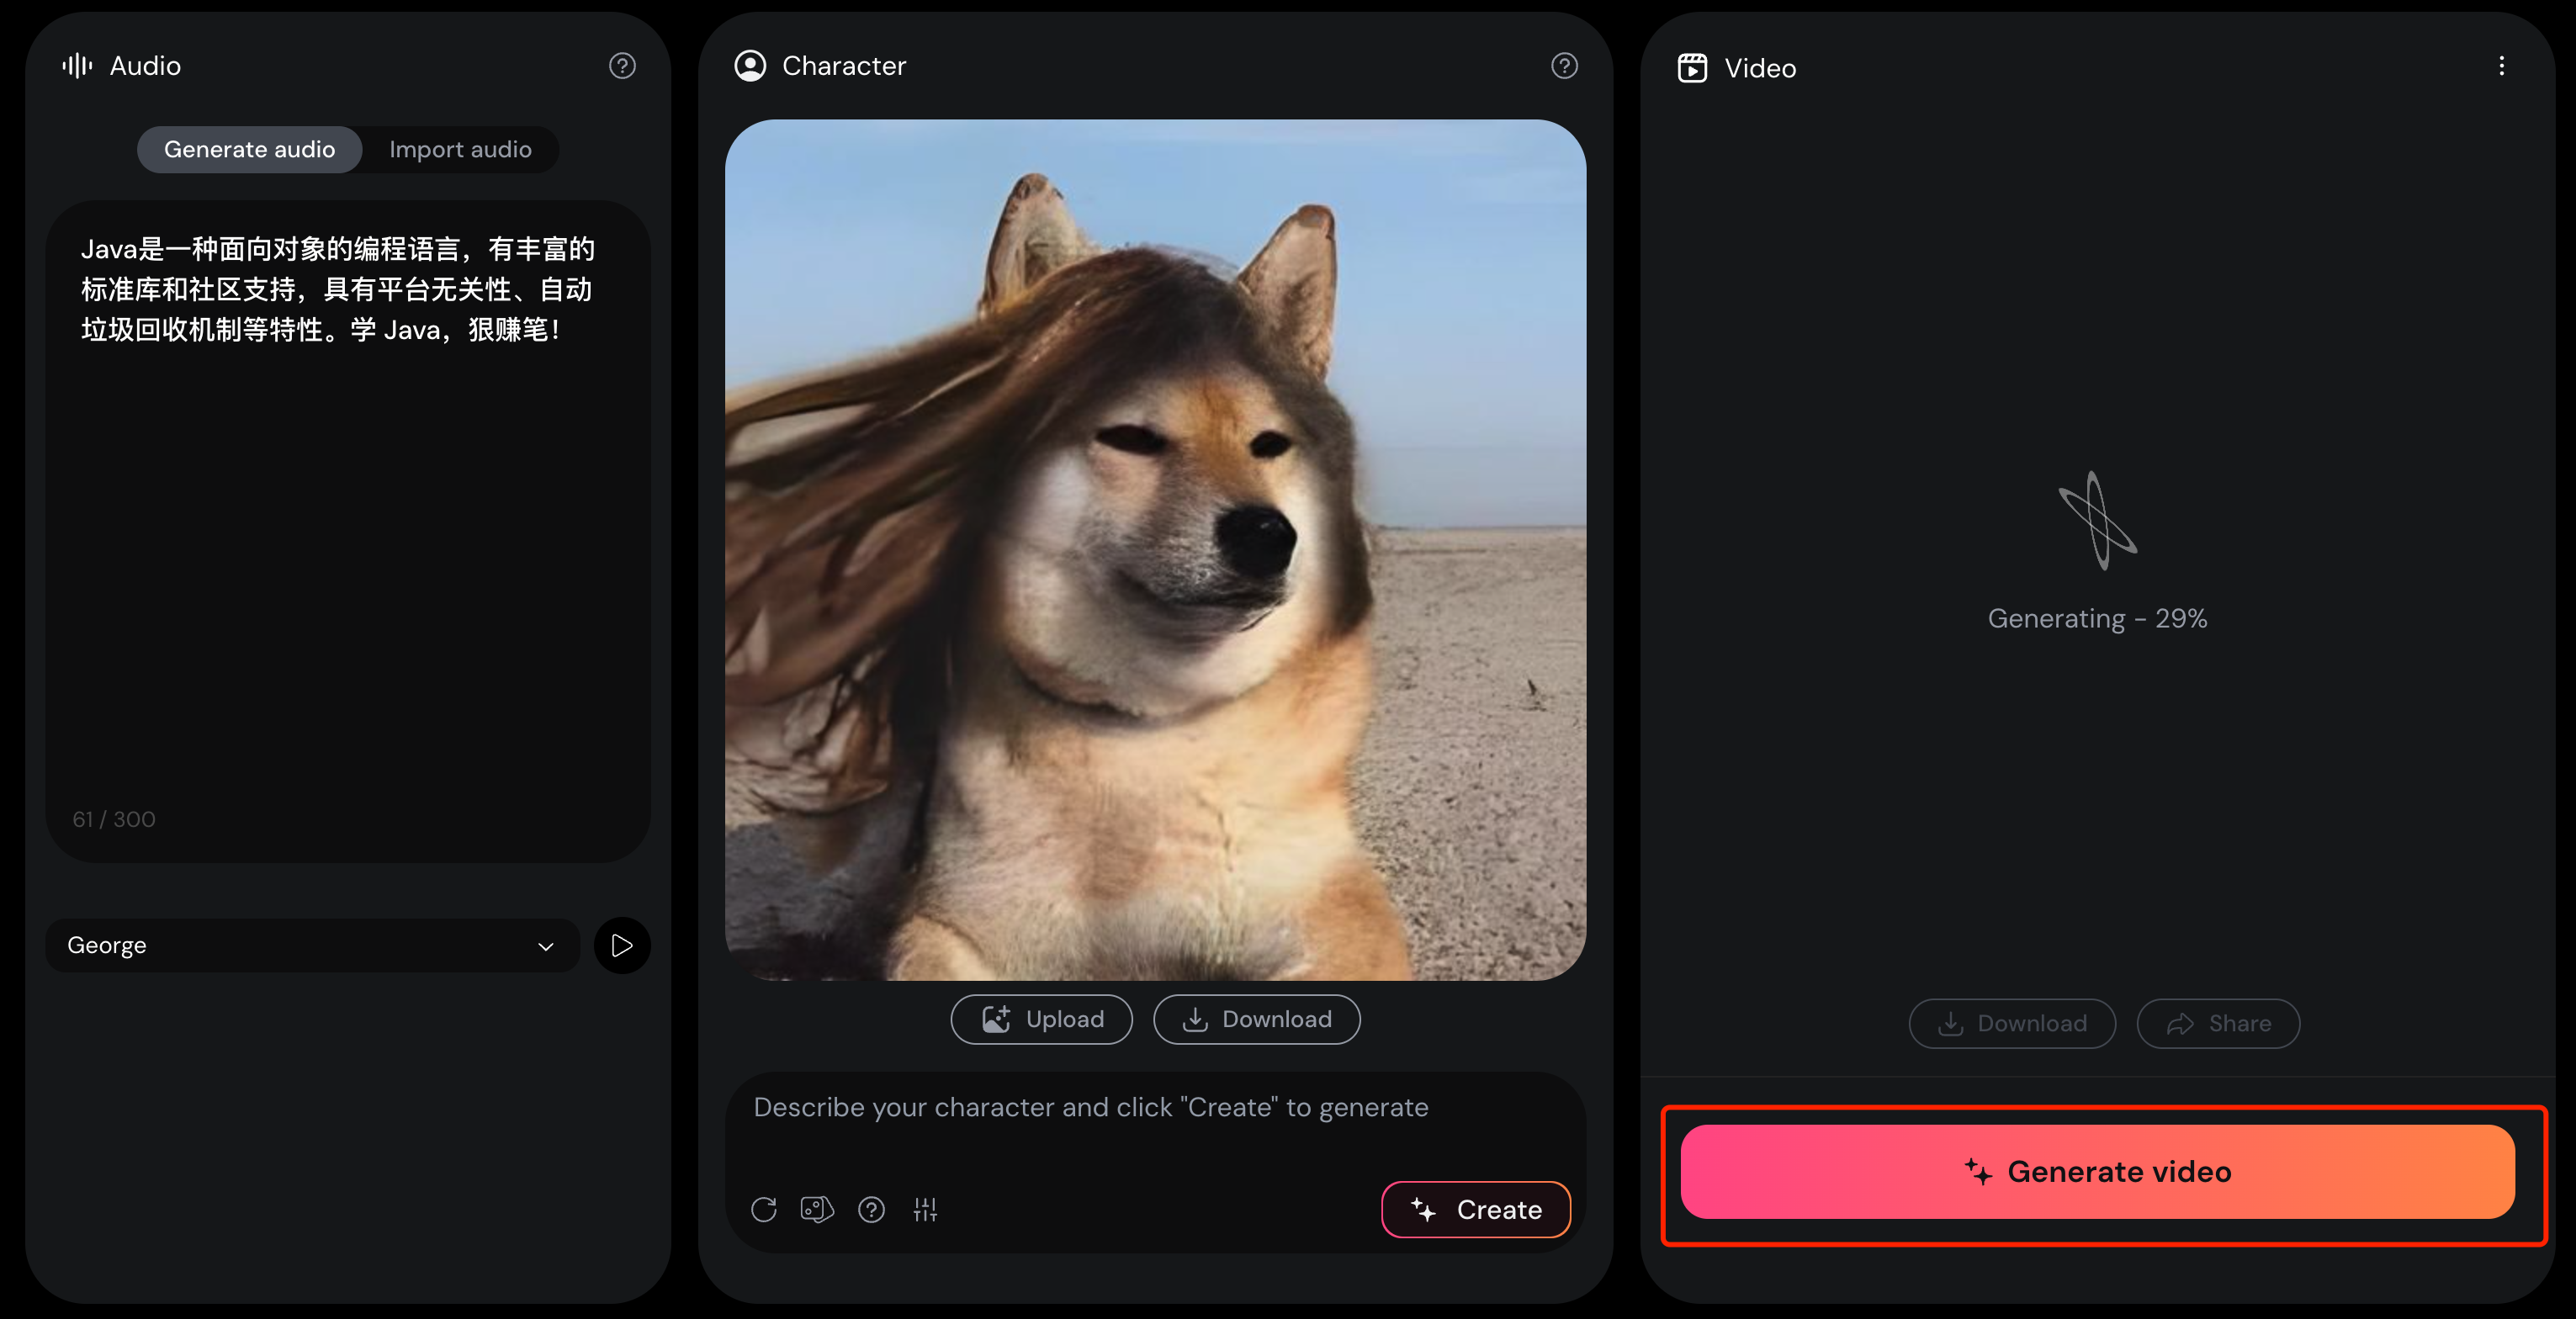The width and height of the screenshot is (2576, 1319).
Task: Switch to Import audio mode
Action: [460, 150]
